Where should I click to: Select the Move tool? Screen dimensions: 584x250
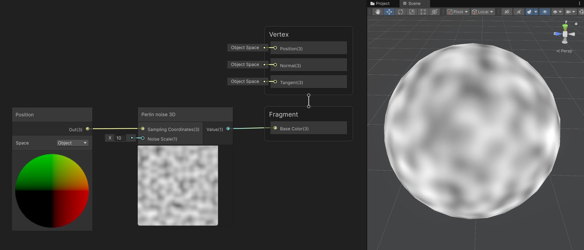(389, 12)
